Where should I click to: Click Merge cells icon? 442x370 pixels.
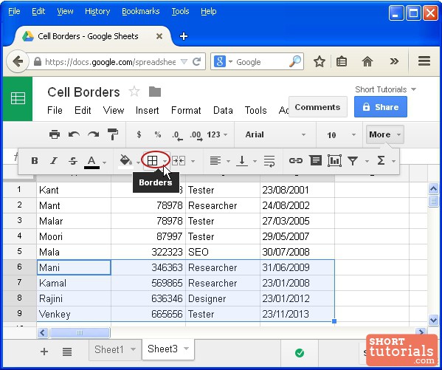(179, 161)
